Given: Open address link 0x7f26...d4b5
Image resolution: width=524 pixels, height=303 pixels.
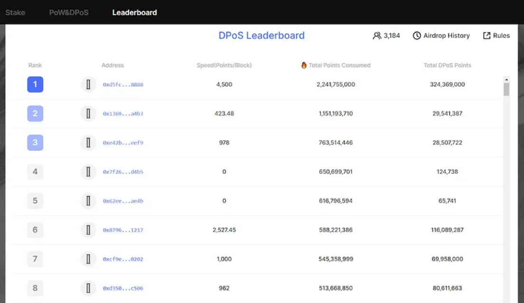Looking at the screenshot, I should (123, 172).
